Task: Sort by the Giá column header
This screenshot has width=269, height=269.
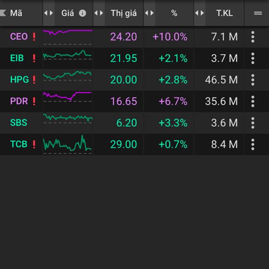Action: click(x=68, y=13)
